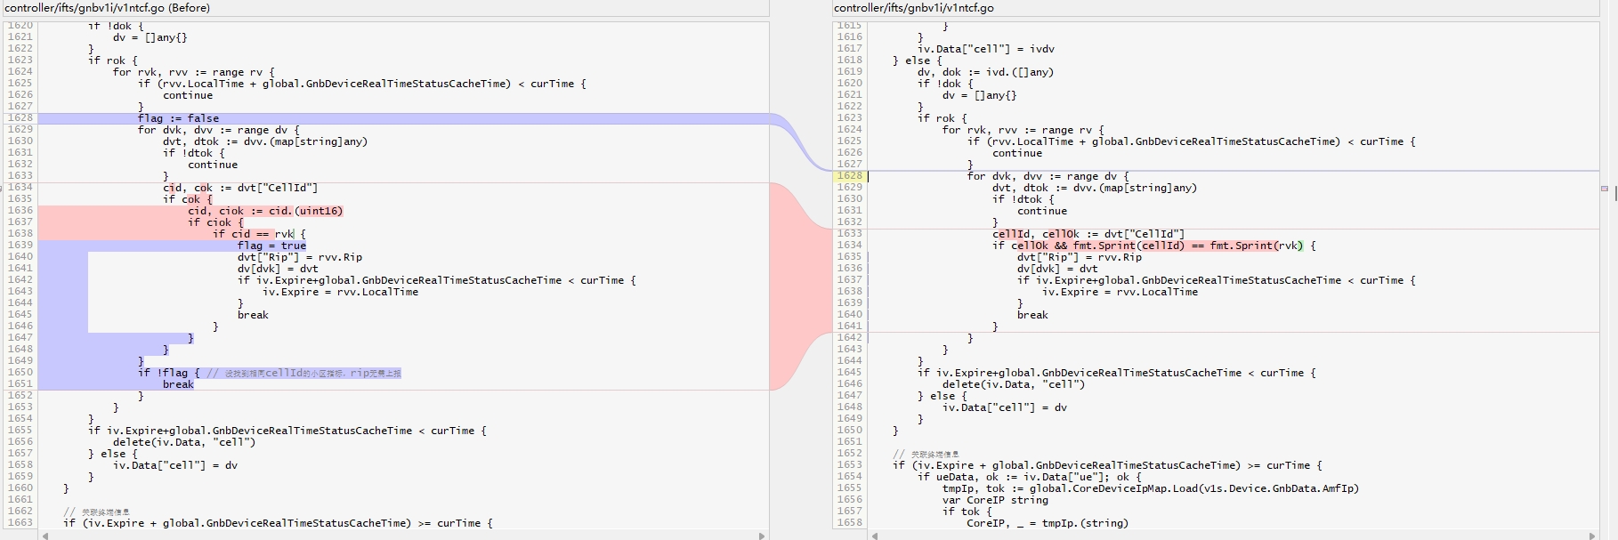
Task: Click highlighted line number 1628 in right pane
Action: [x=849, y=176]
